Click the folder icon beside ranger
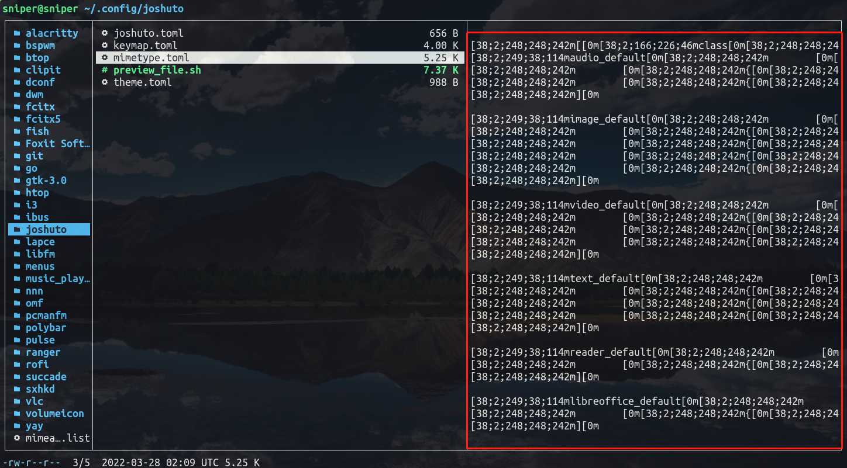 (17, 352)
